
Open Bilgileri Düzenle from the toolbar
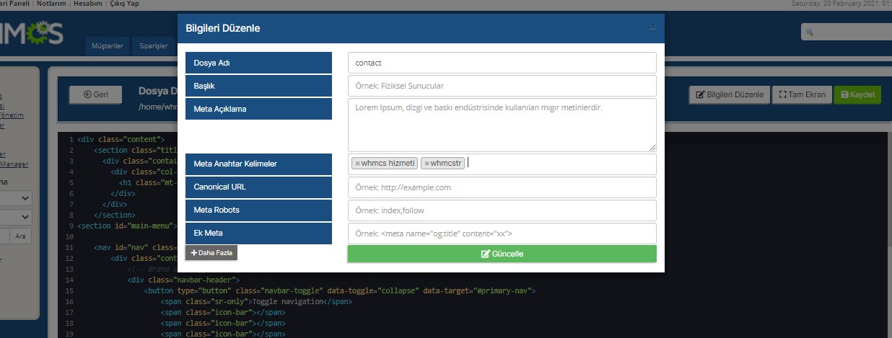[x=729, y=95]
